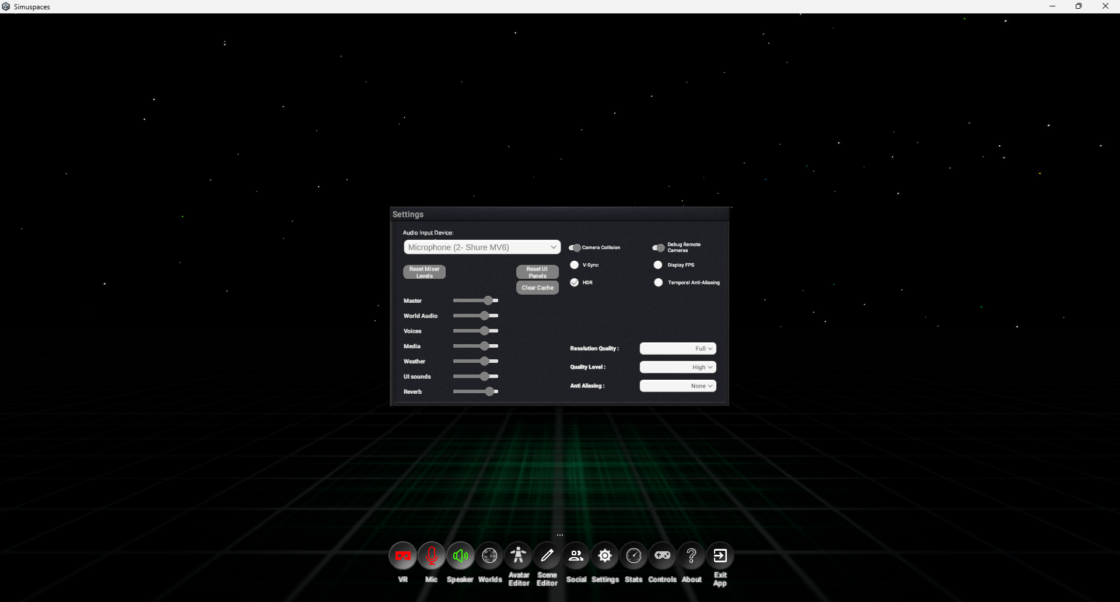
Task: Click Reset UI Panels button
Action: [537, 272]
